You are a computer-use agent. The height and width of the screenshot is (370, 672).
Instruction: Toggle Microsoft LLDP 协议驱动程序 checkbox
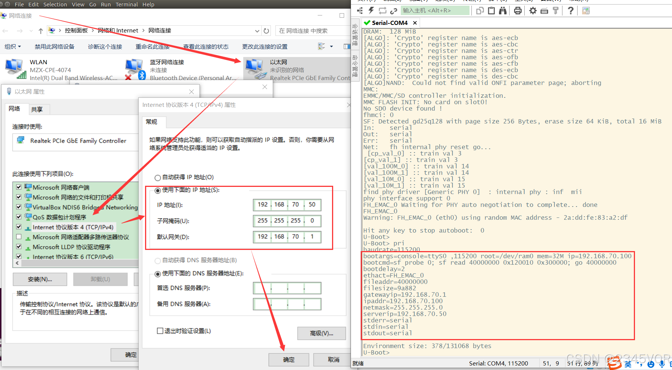click(x=19, y=246)
